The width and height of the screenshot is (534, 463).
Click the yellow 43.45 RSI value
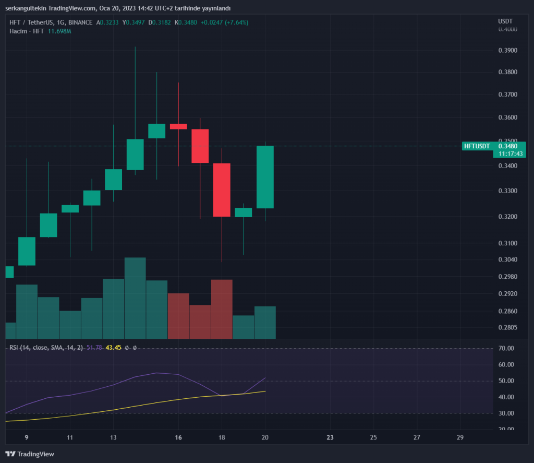click(x=113, y=348)
